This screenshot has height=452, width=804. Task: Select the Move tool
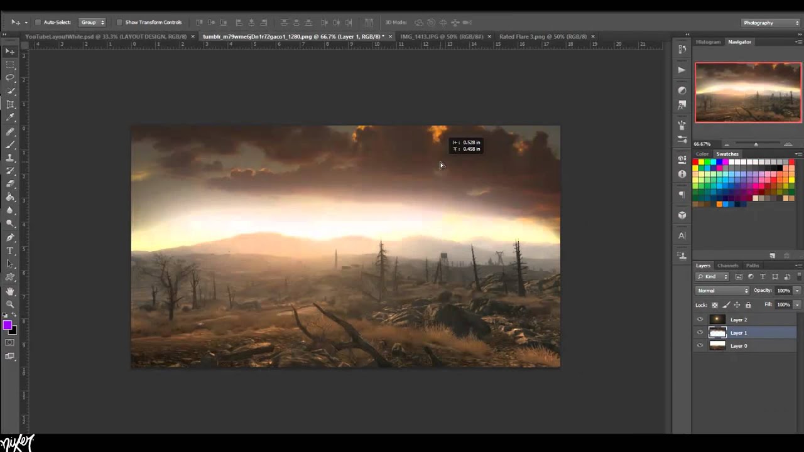10,51
